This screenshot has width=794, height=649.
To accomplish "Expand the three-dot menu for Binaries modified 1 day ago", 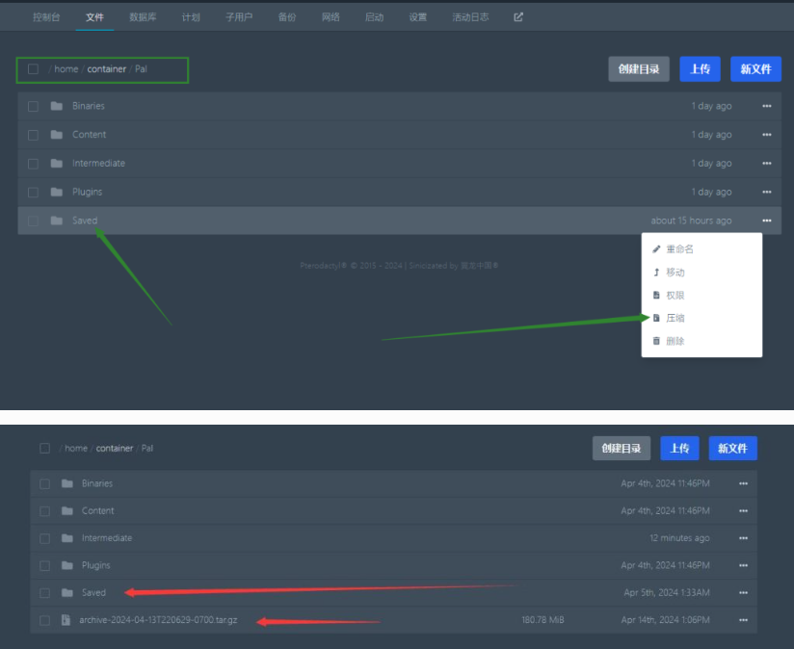I will pos(767,106).
